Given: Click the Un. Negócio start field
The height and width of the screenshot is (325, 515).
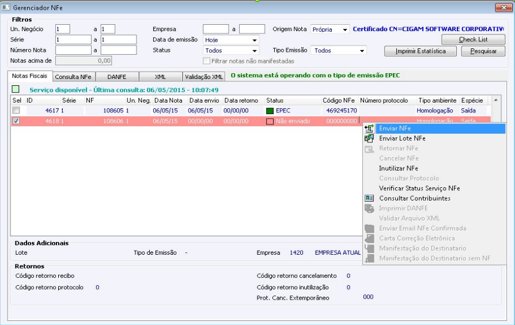Looking at the screenshot, I should 63,29.
